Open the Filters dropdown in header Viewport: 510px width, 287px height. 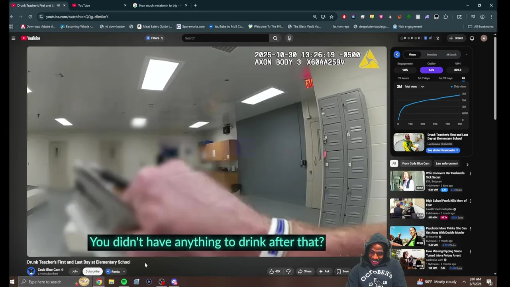coord(155,38)
